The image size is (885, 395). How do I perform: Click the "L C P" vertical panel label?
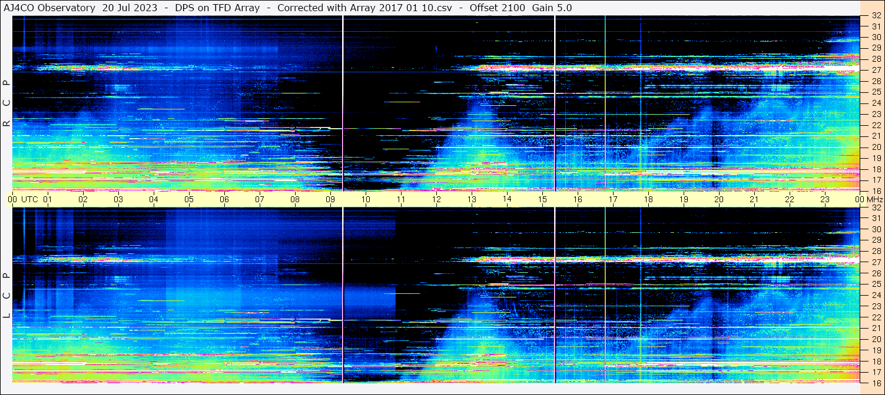(6, 295)
